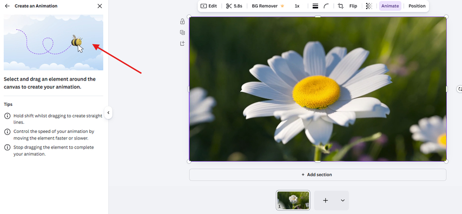Click the bee animation preview image

pos(54,42)
